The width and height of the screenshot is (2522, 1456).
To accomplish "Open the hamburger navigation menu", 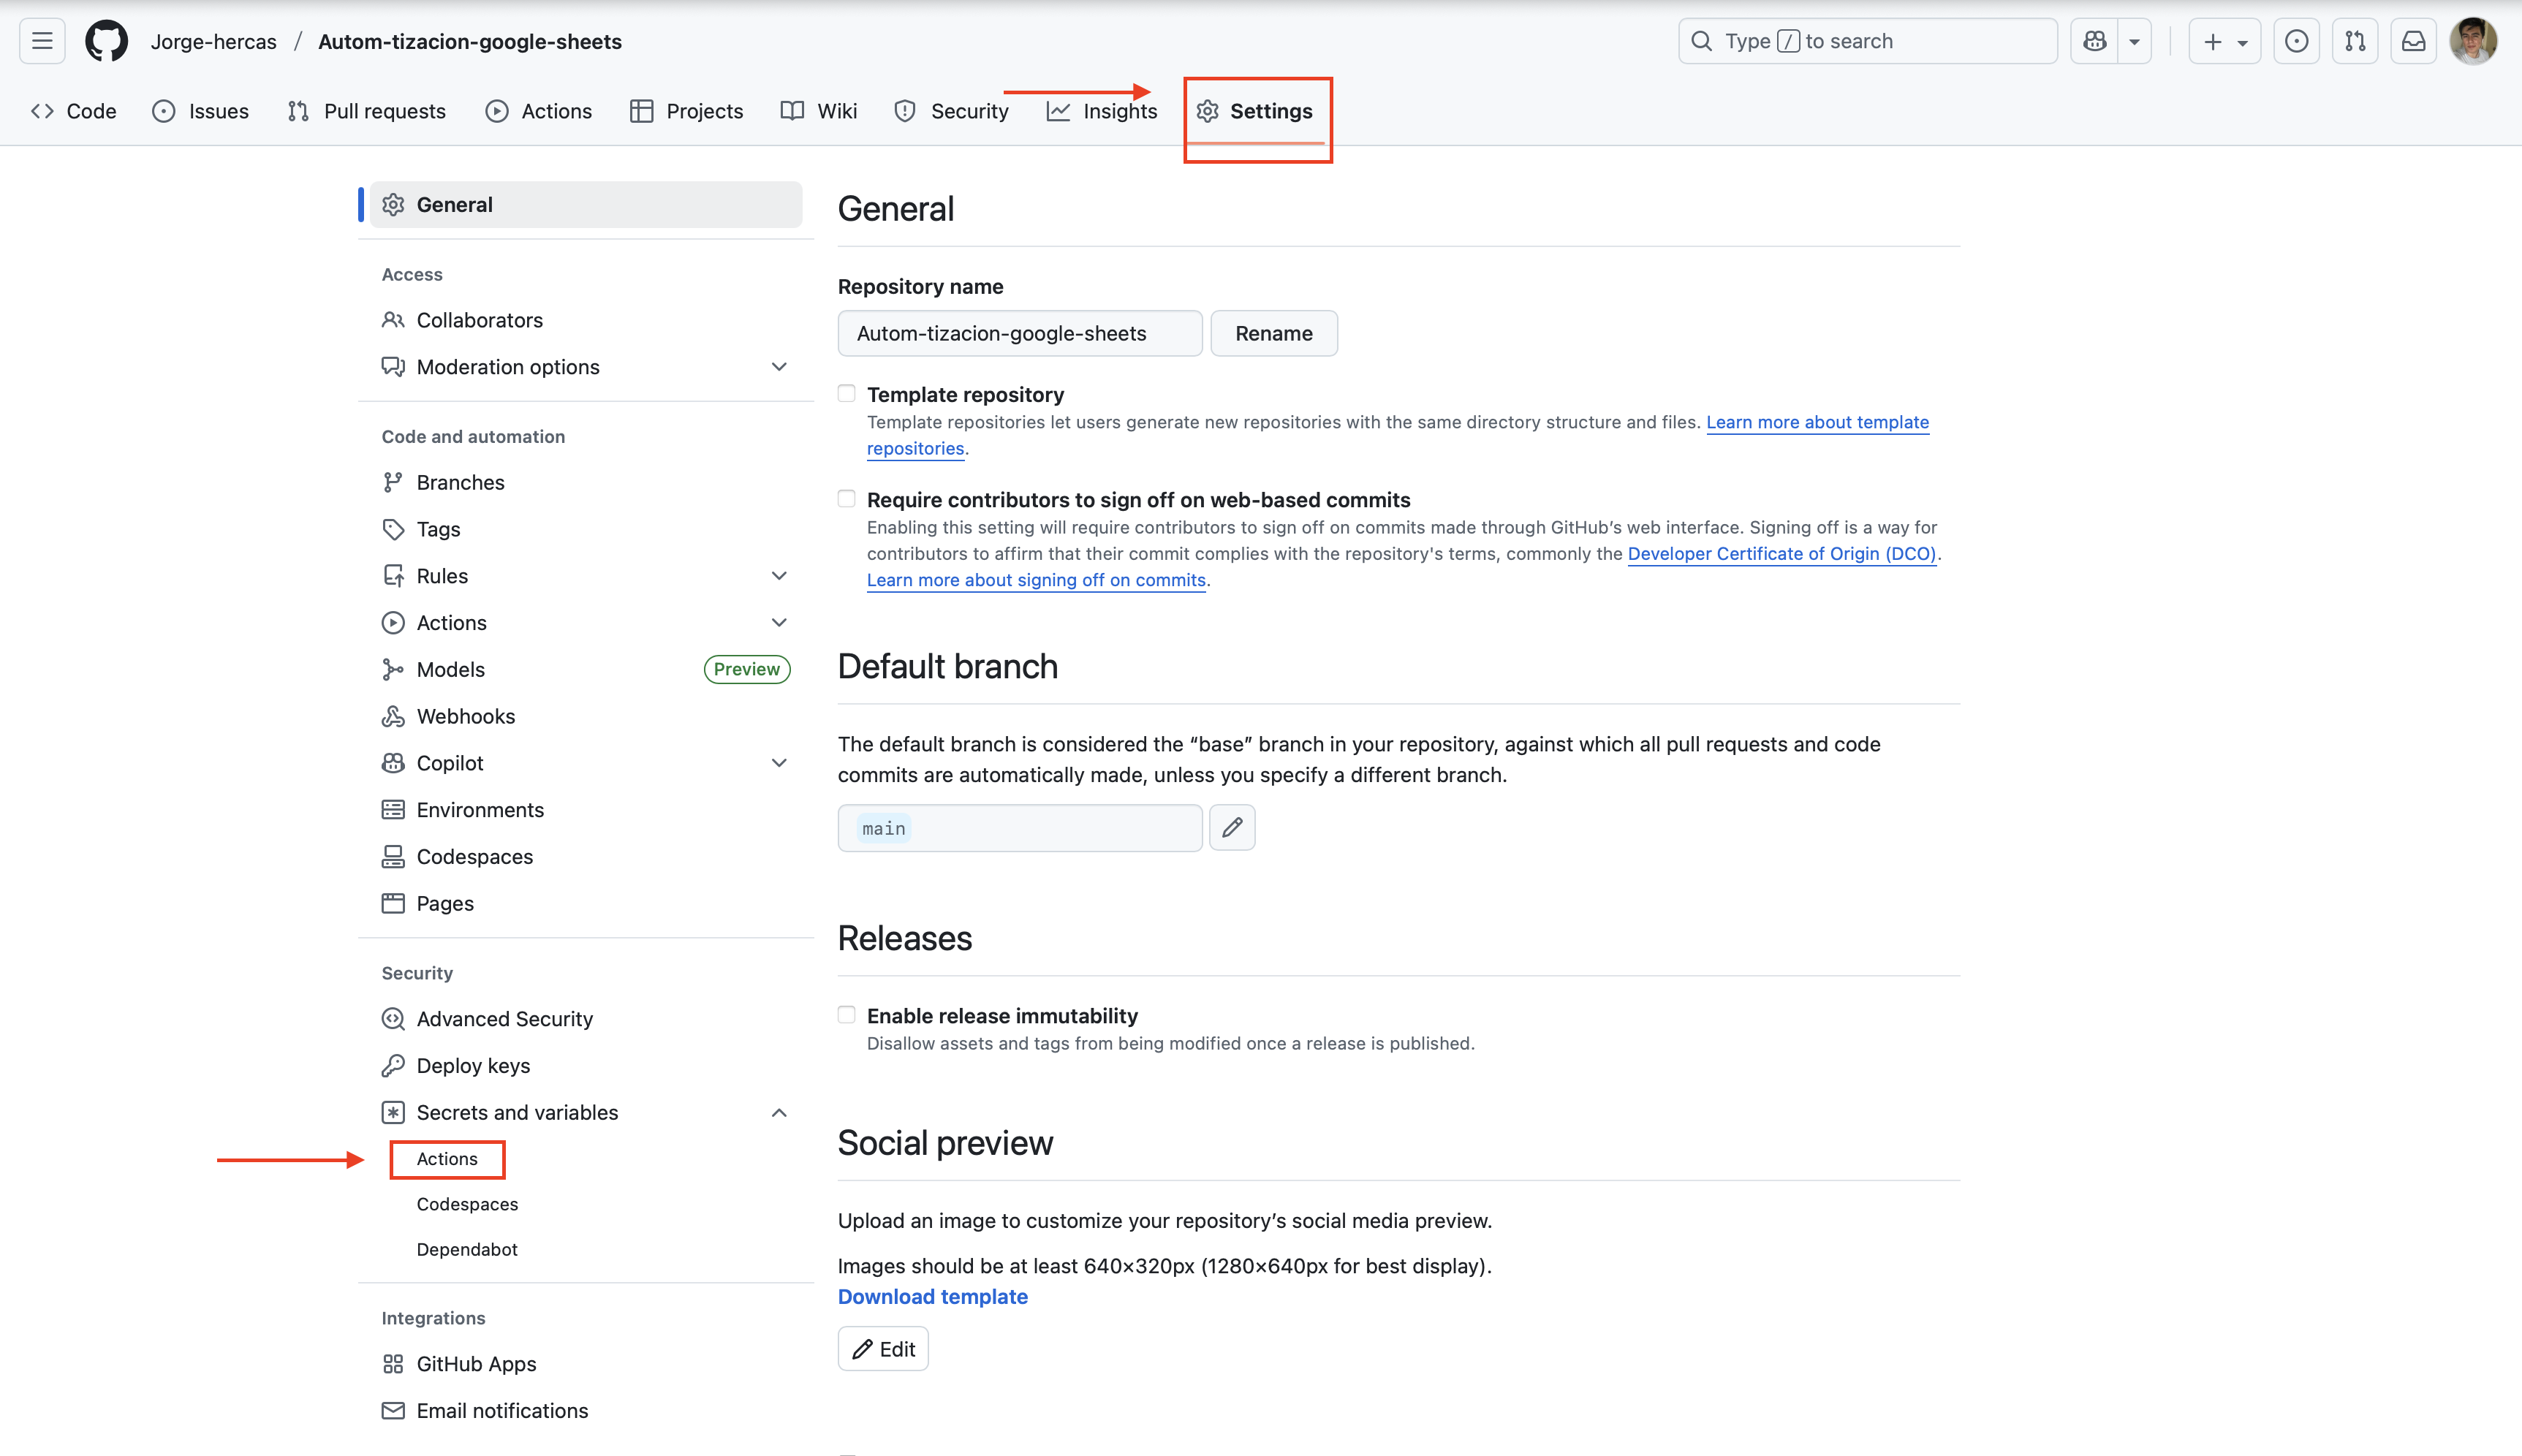I will 42,41.
